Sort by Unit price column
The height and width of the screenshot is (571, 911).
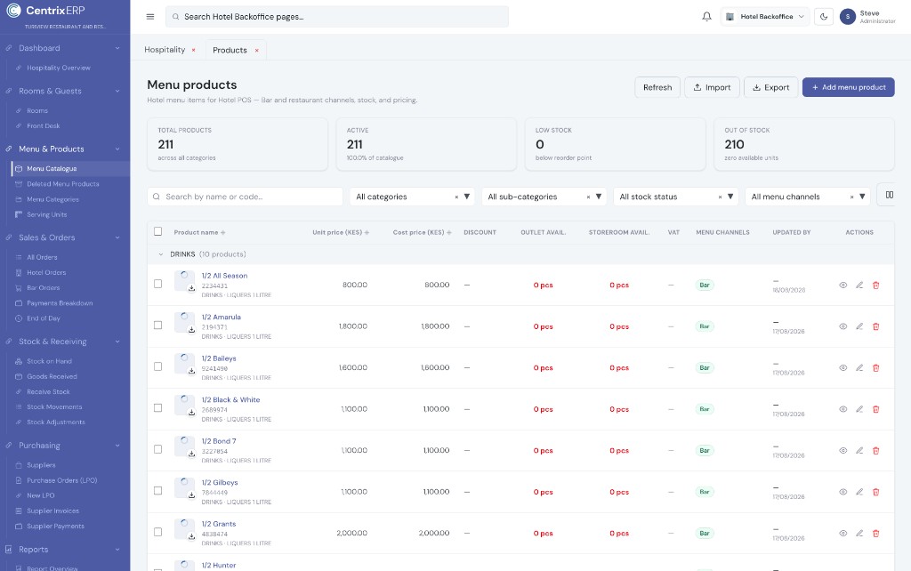(341, 232)
